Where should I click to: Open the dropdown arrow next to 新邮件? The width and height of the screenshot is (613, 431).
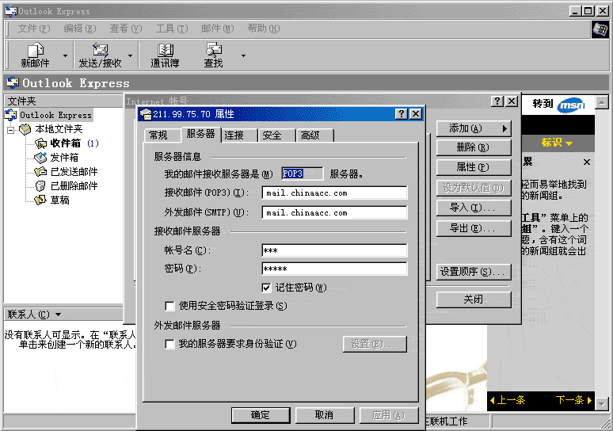(65, 56)
